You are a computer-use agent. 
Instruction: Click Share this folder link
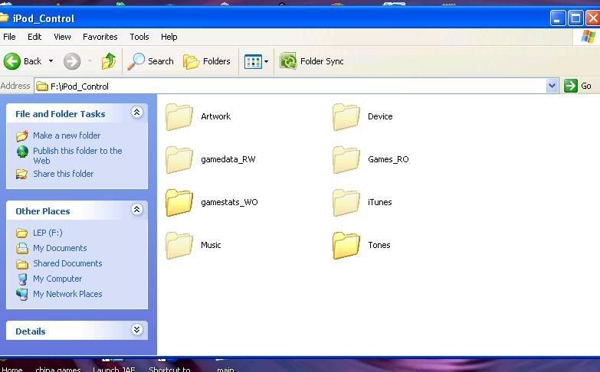point(63,174)
